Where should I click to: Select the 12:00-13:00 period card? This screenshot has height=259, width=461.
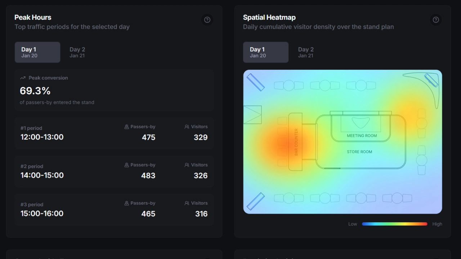click(x=114, y=133)
